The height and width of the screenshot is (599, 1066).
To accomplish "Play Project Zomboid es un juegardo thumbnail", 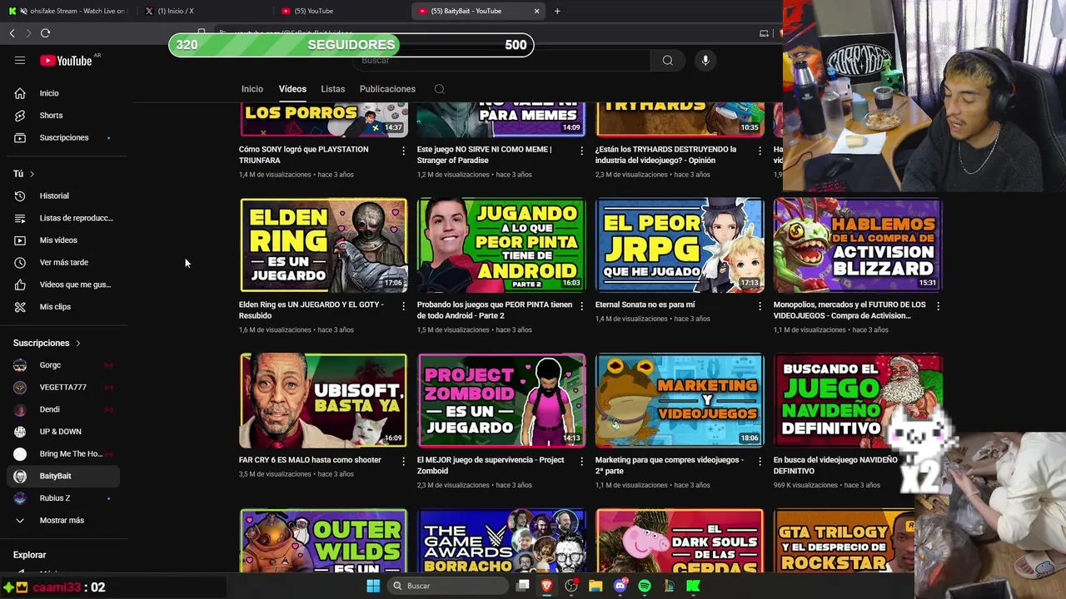I will [501, 400].
